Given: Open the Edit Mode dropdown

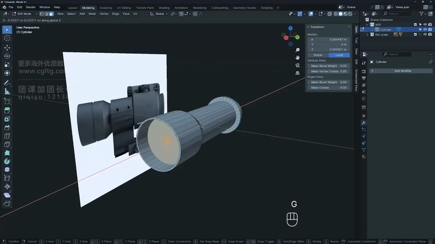Looking at the screenshot, I should pos(24,14).
